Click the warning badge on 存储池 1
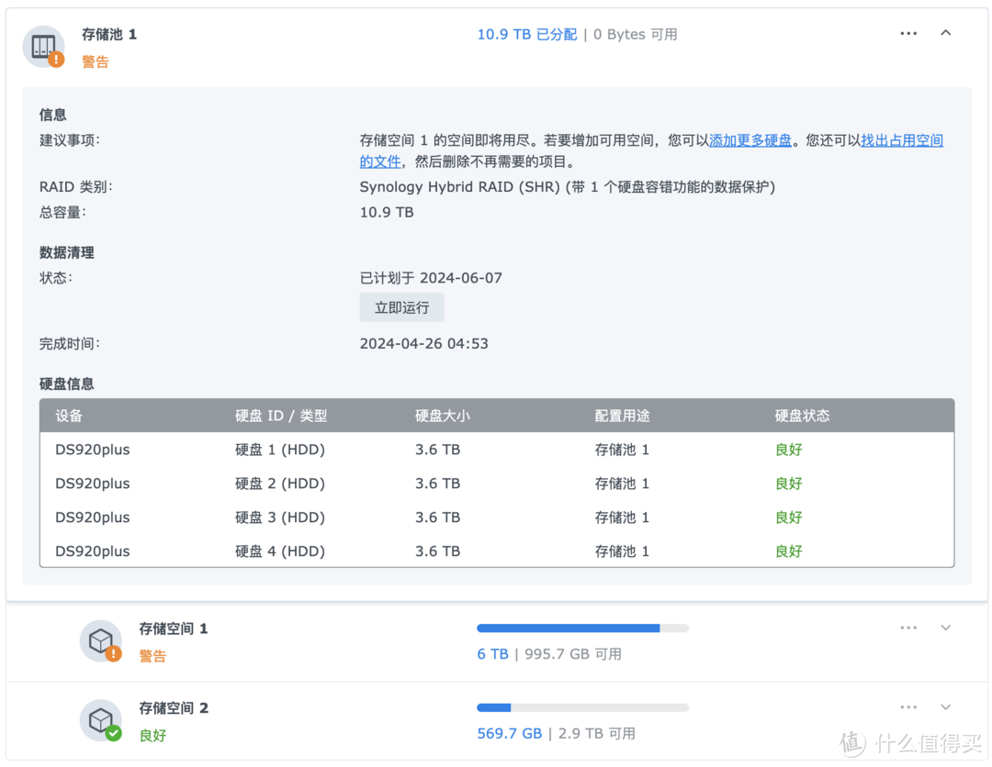 click(x=56, y=59)
